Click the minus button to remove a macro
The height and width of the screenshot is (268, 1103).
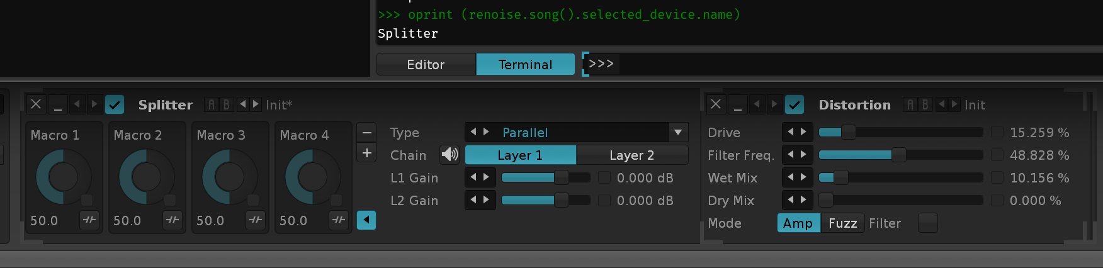(x=366, y=132)
